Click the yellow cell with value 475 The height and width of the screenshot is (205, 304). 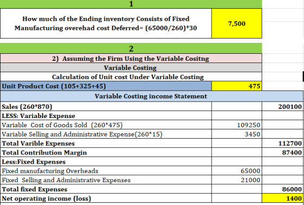237,86
